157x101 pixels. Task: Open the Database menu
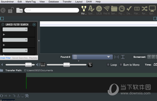[x=54, y=2]
